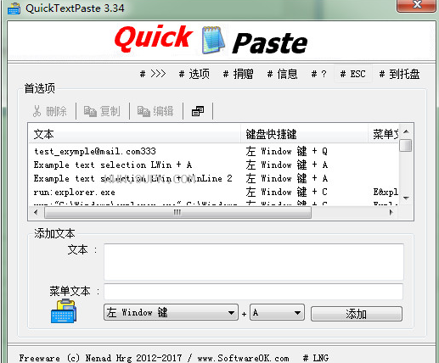439x363 pixels.
Task: Click the shortcut cell 左 Window 键 + Q
Action: pos(286,151)
